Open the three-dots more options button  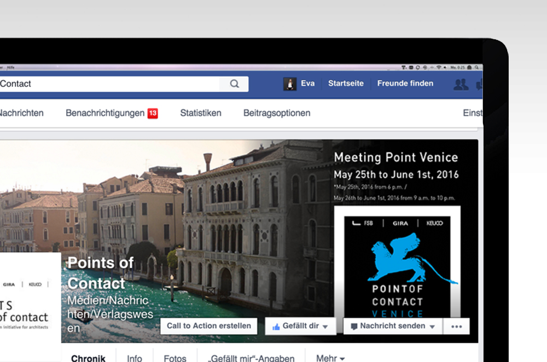pos(456,326)
